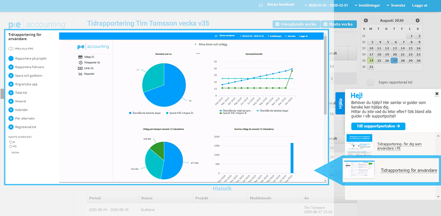Select day 31 in week 36 row
The width and height of the screenshot is (441, 216).
[x=371, y=67]
